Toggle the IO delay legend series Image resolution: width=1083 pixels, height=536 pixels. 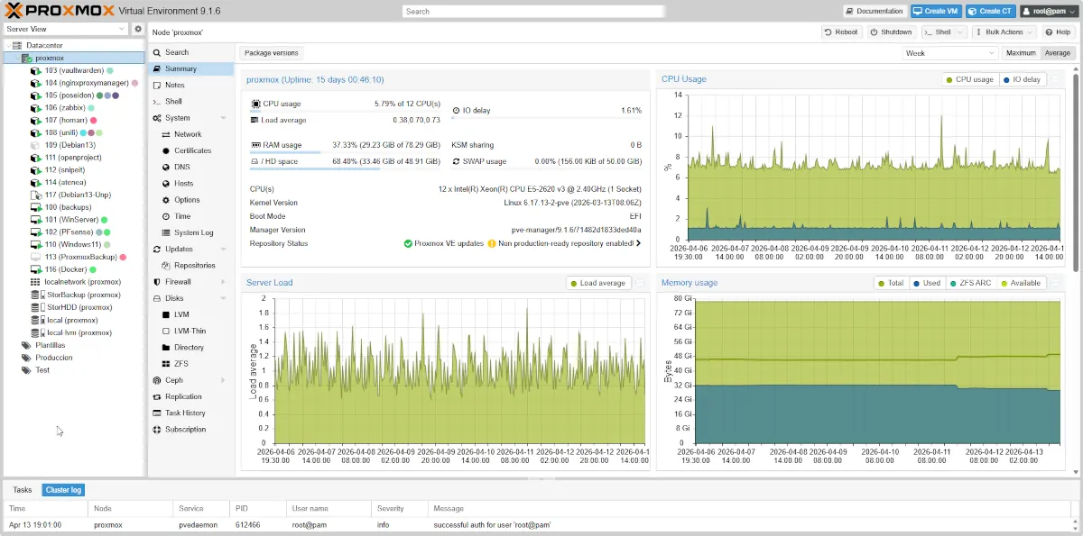pyautogui.click(x=1022, y=79)
